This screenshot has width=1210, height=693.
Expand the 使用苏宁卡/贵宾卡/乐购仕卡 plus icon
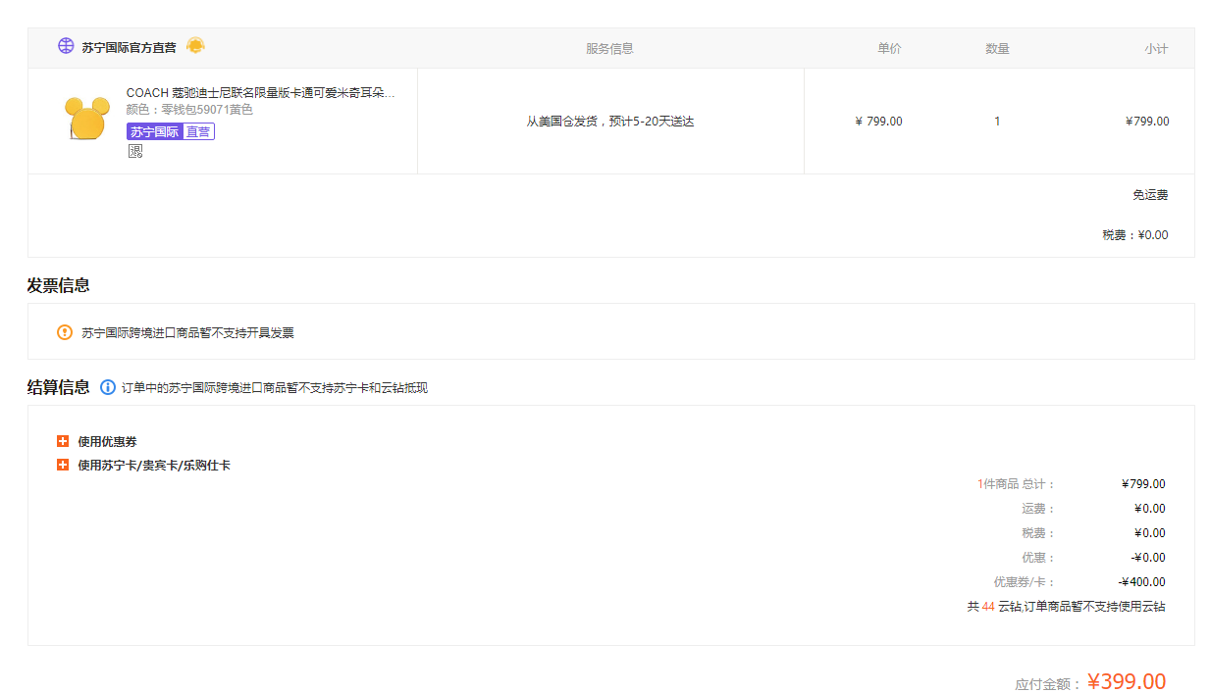point(63,465)
